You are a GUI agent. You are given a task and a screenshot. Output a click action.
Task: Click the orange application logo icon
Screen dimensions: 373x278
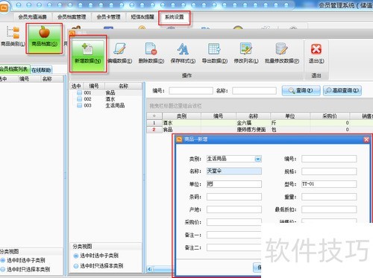tap(4, 7)
